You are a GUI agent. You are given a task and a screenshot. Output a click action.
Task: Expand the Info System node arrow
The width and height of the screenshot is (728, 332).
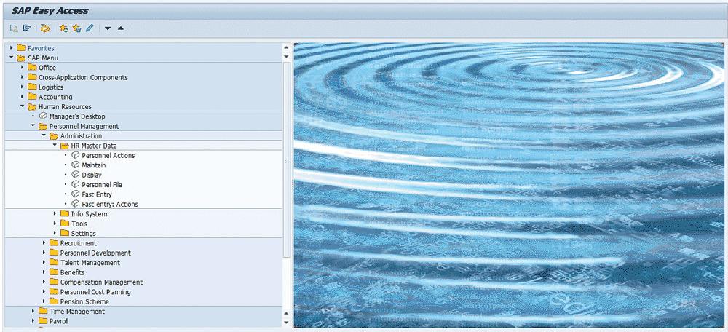[55, 213]
